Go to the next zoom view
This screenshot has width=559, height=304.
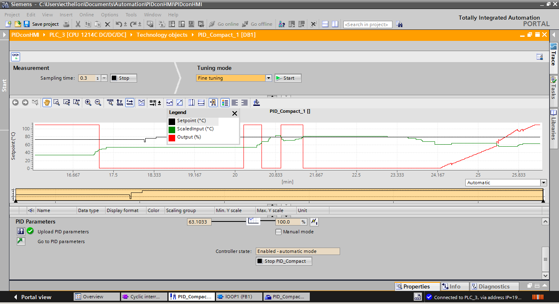[x=25, y=103]
